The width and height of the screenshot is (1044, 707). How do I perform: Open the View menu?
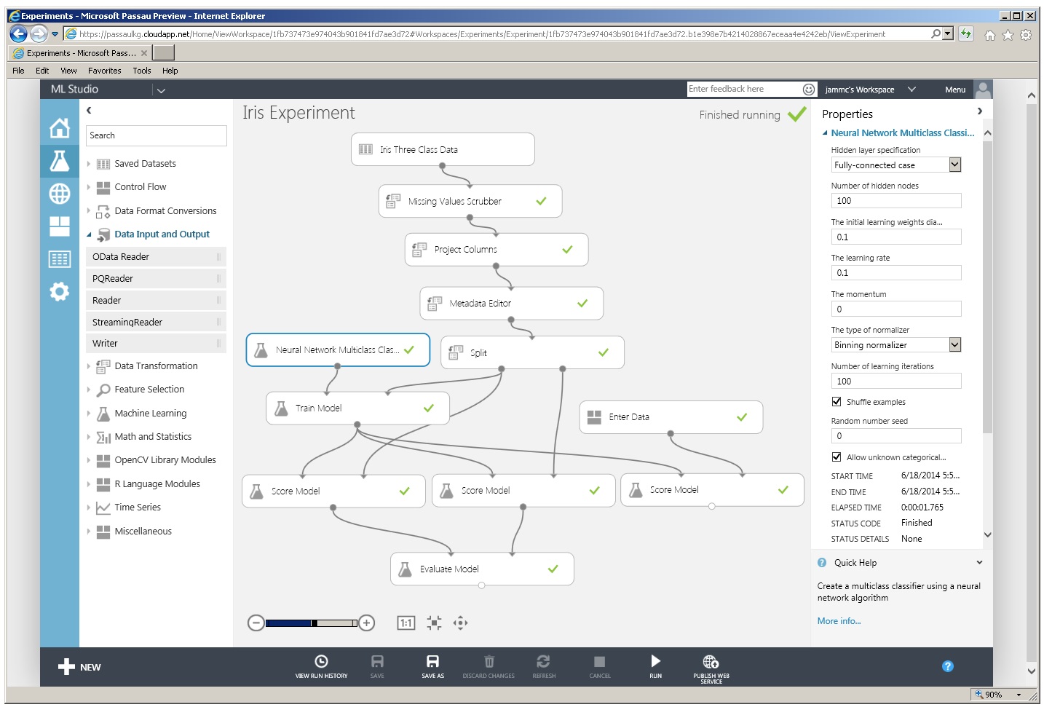(68, 71)
